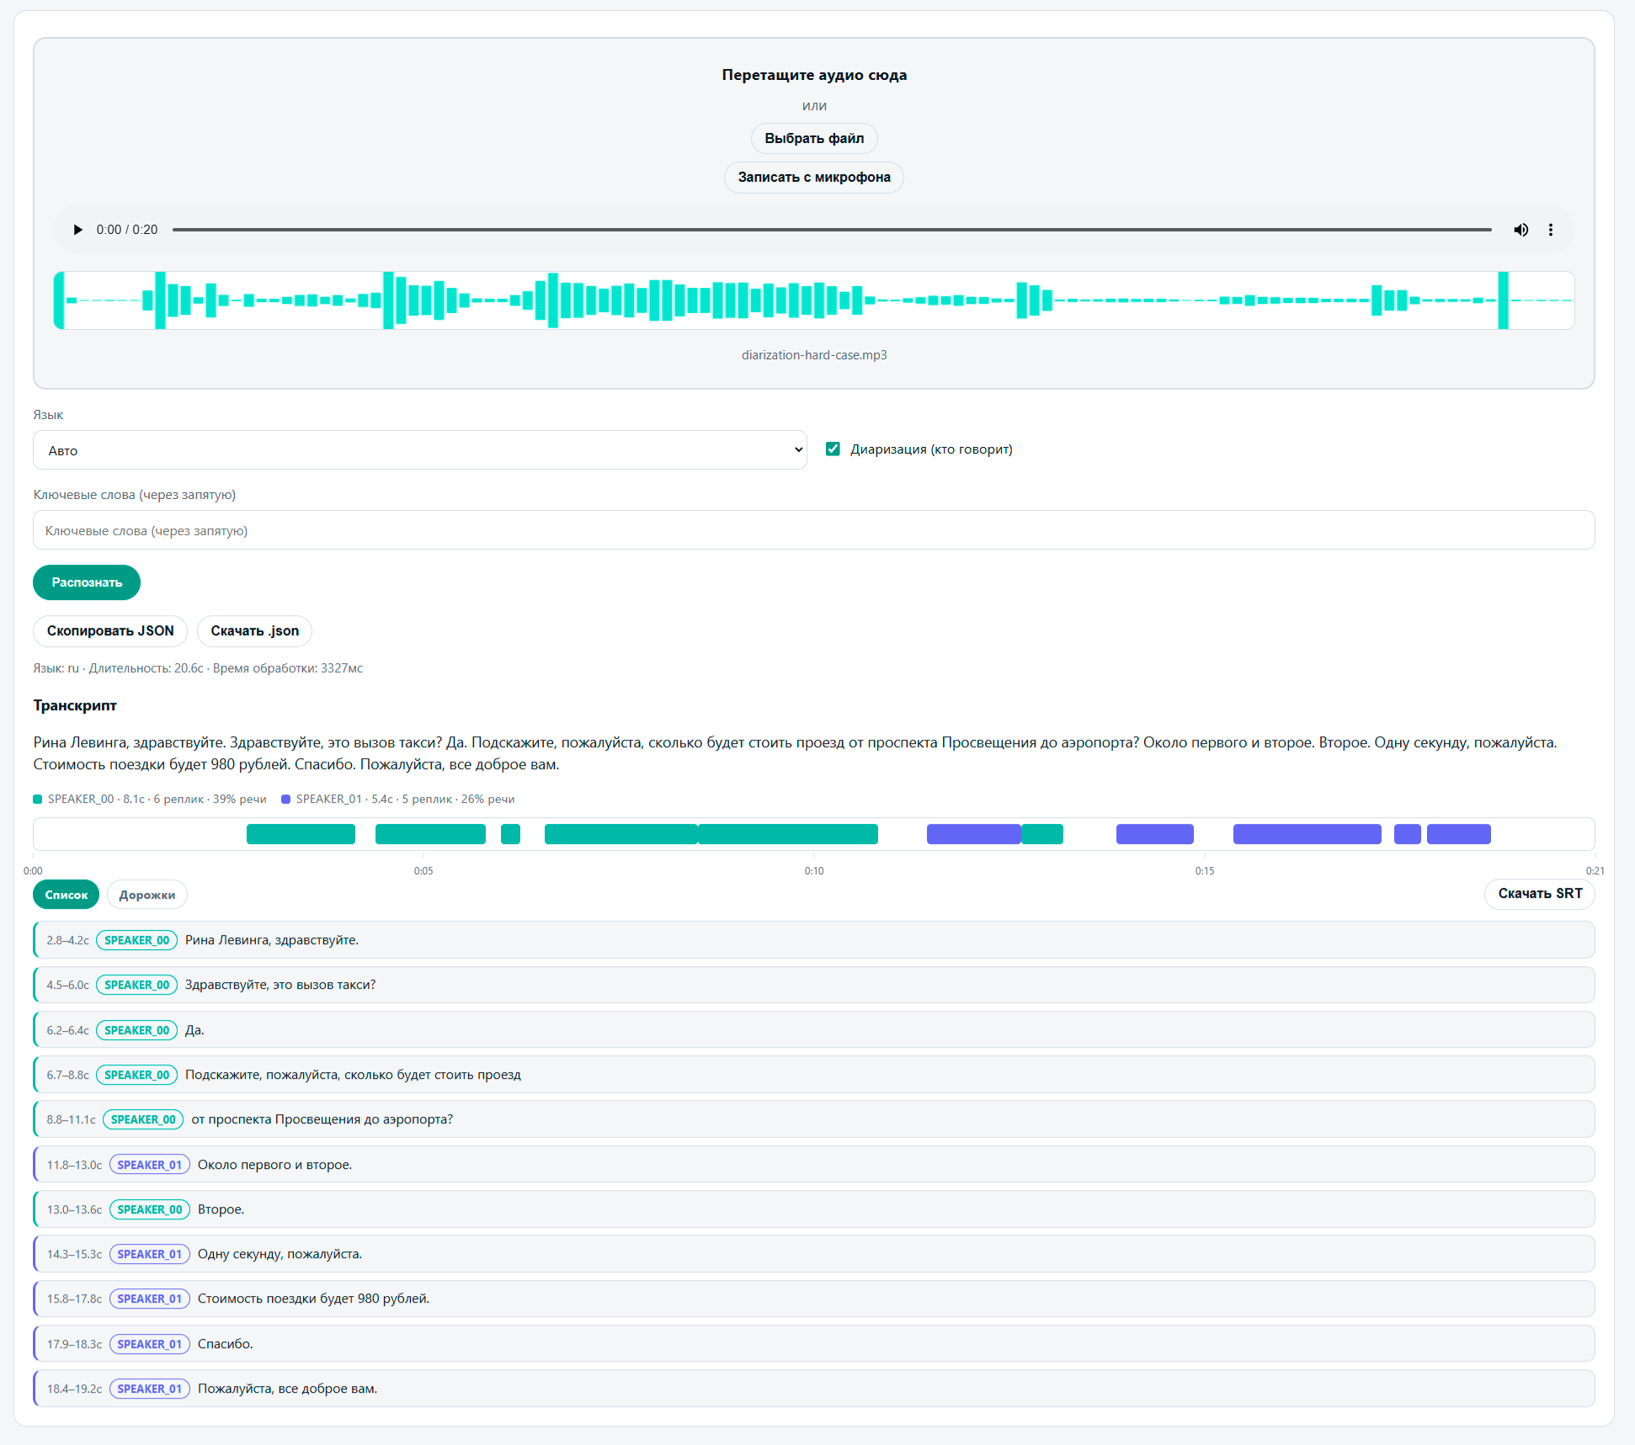Click SPEAKER_01 badge on 'Спасибо.' row

click(x=150, y=1344)
